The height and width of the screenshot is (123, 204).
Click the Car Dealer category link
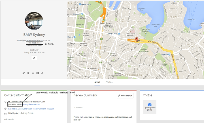13,109
